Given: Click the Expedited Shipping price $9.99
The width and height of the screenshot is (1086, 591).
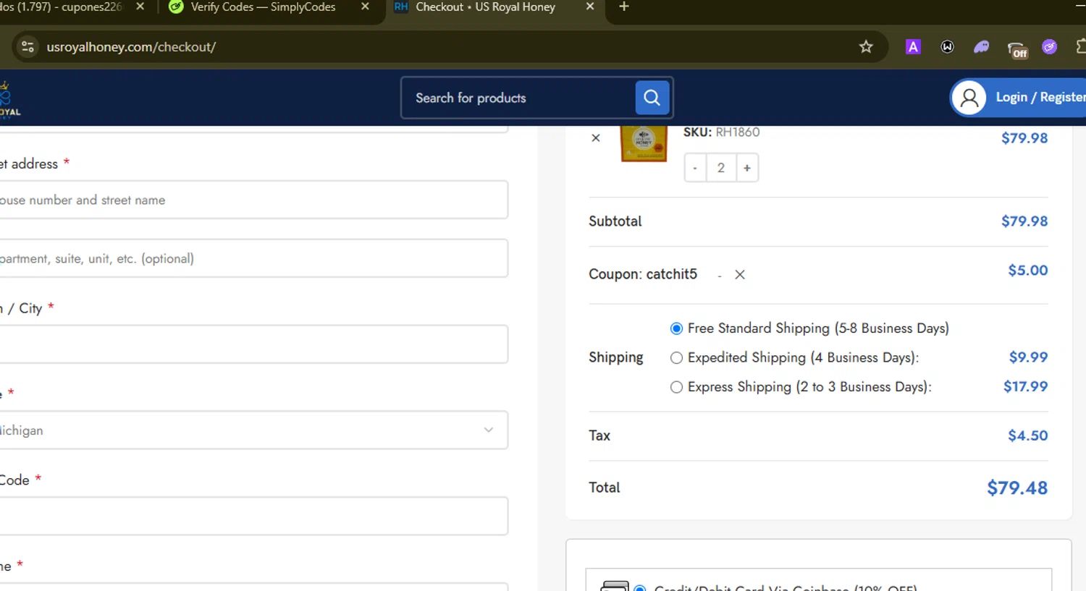Looking at the screenshot, I should tap(1028, 357).
